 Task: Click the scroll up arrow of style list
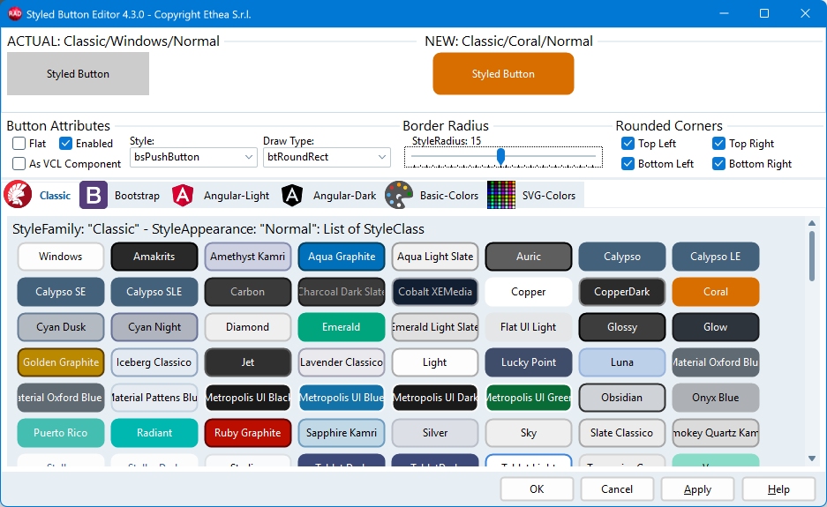pyautogui.click(x=812, y=223)
